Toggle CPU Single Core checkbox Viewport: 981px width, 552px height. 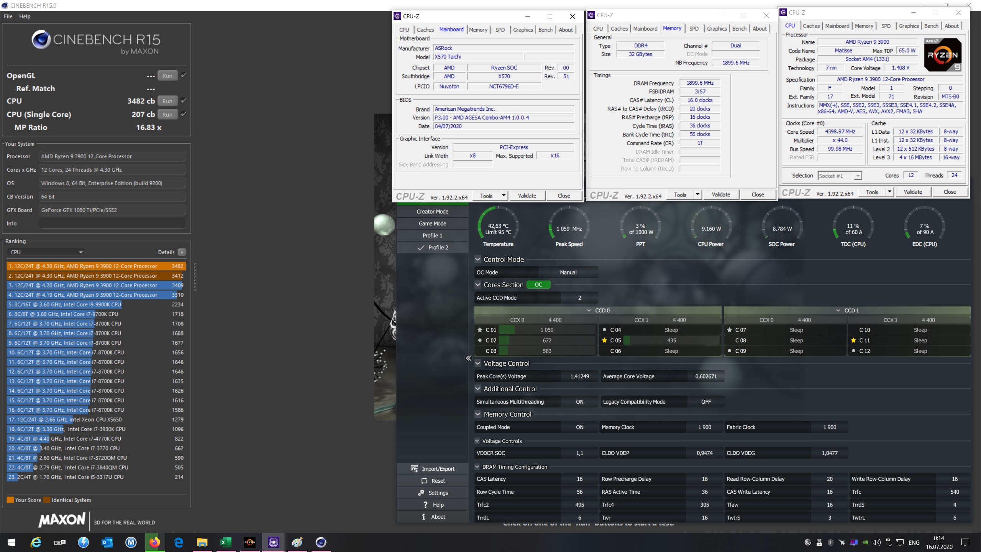pos(184,114)
